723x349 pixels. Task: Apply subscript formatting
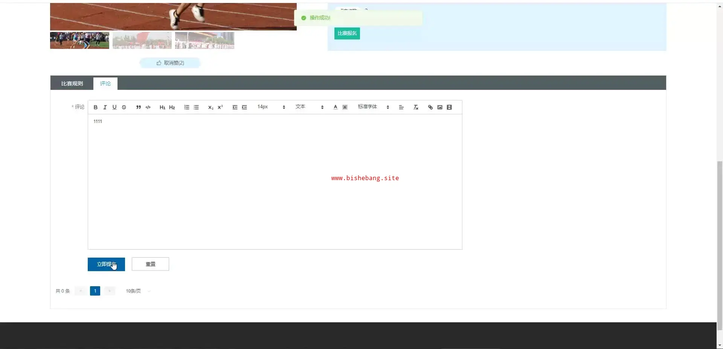click(211, 107)
